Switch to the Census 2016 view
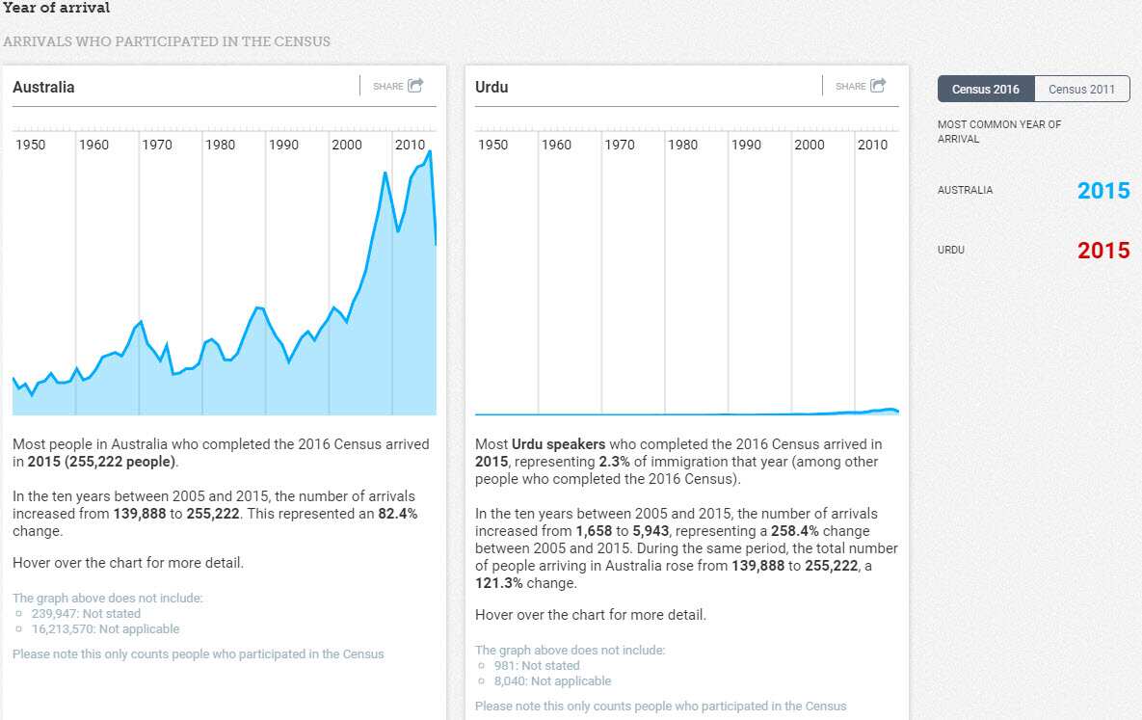This screenshot has height=720, width=1142. click(x=985, y=89)
